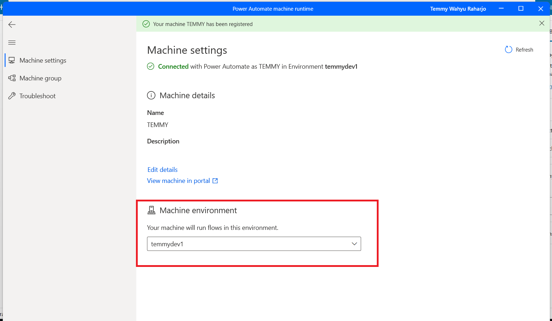Click the Name field label
Screen dimensions: 552x321
point(156,113)
